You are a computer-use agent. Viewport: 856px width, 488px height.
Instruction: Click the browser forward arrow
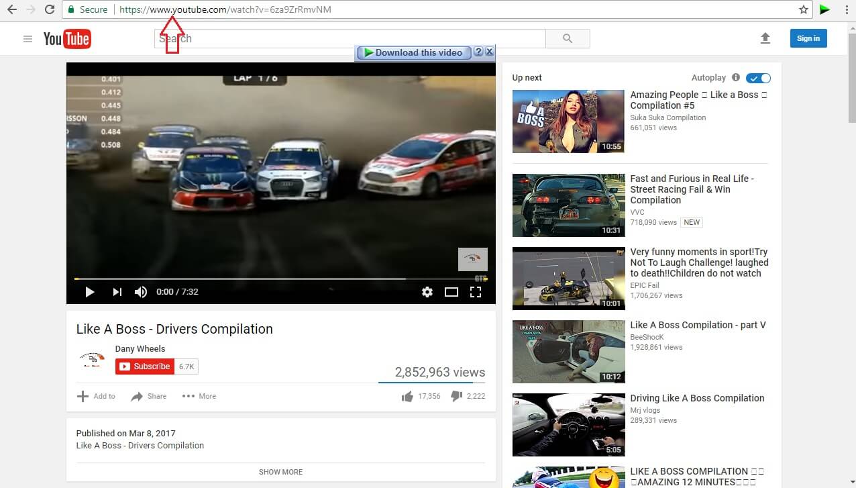(x=30, y=9)
